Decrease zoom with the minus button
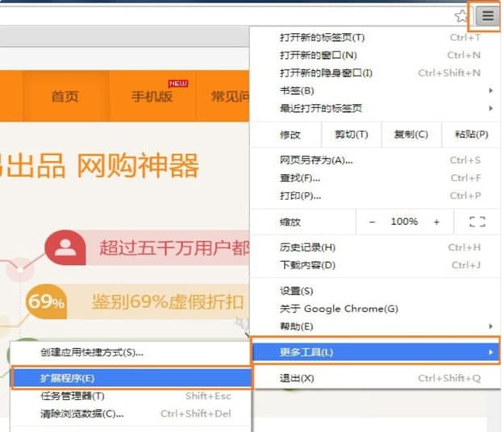504x432 pixels. 372,222
